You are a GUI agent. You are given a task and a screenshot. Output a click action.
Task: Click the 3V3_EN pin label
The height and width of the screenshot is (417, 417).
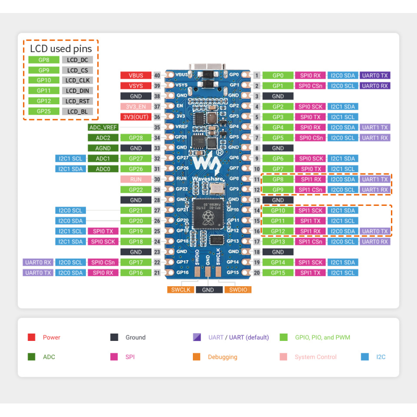(136, 106)
